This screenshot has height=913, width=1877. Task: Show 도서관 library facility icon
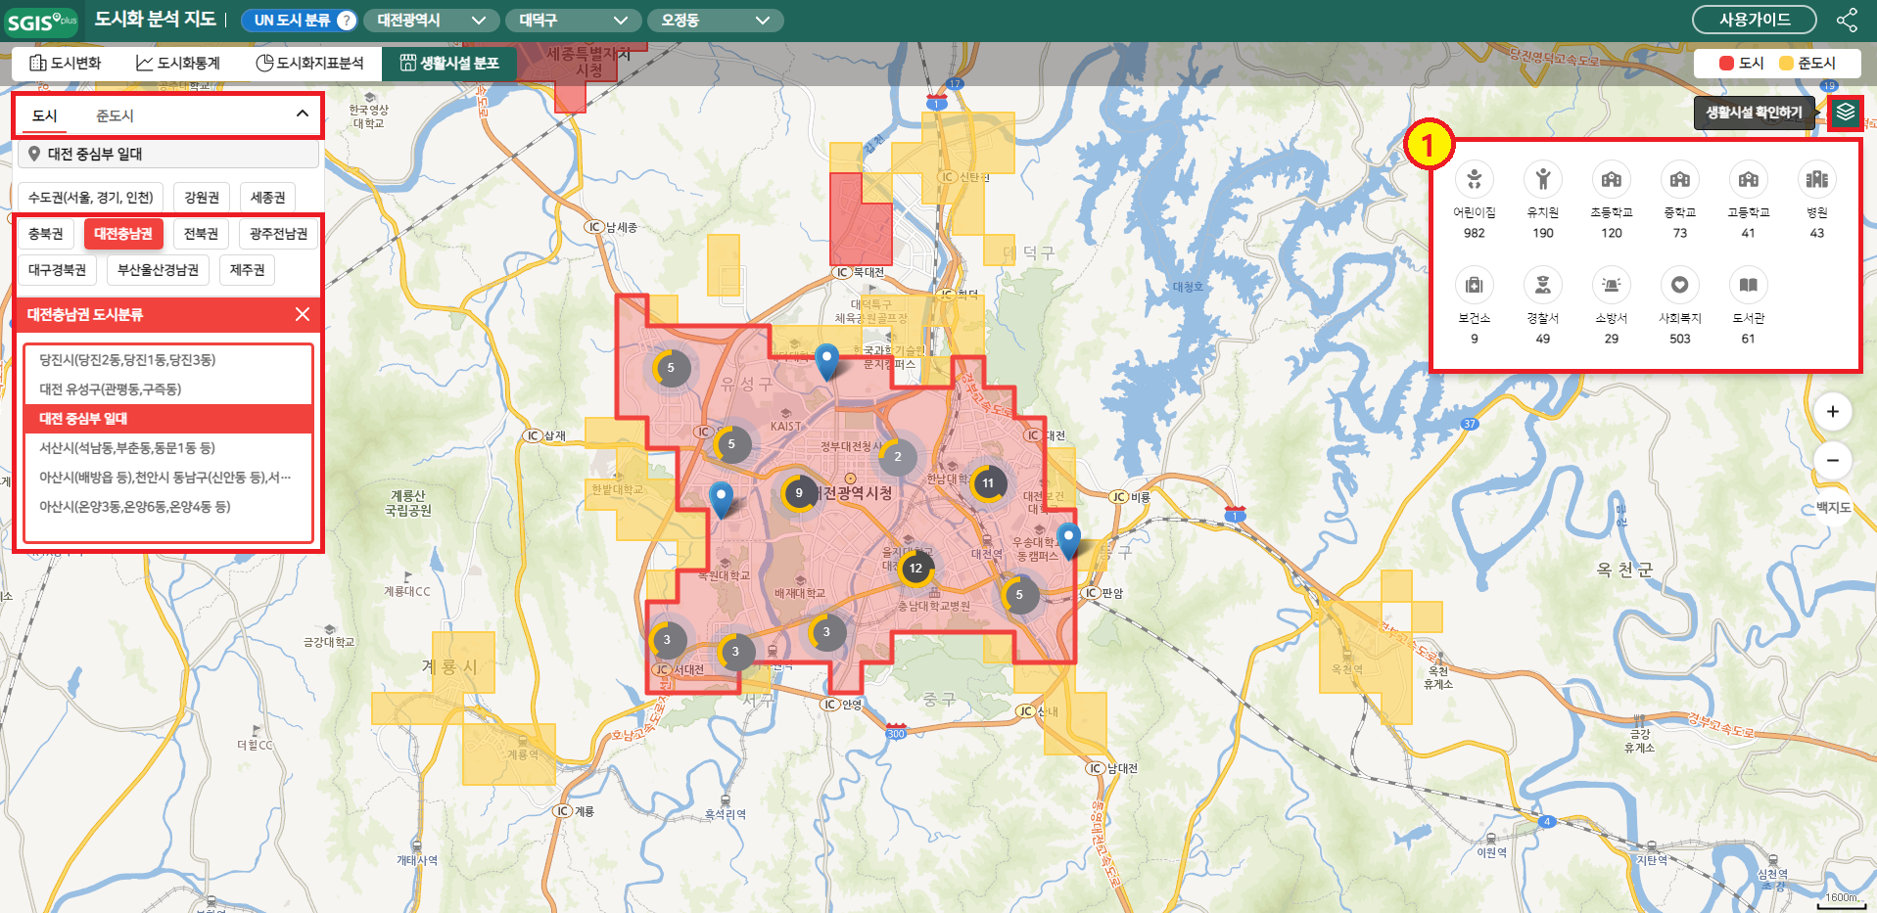(x=1748, y=286)
